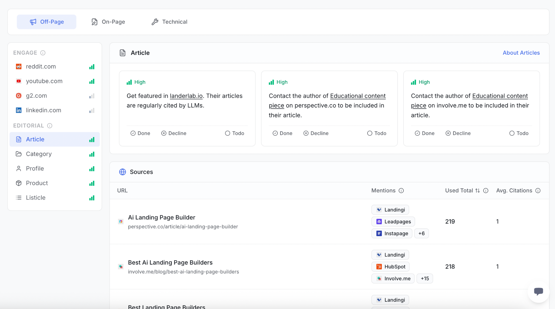
Task: Click the info icon next to EDITORIAL
Action: pos(50,126)
